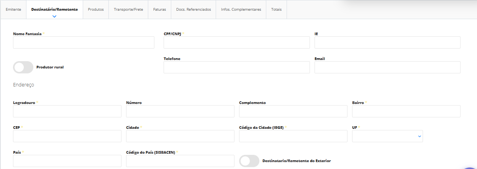Focus the CPF/CNPJ field
This screenshot has height=169, width=477.
click(236, 42)
